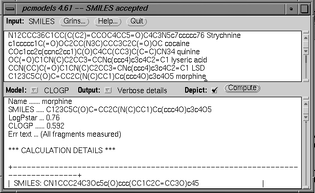Open the Output dropdown arrow
Viewport: 315px width, 193px height.
point(108,91)
